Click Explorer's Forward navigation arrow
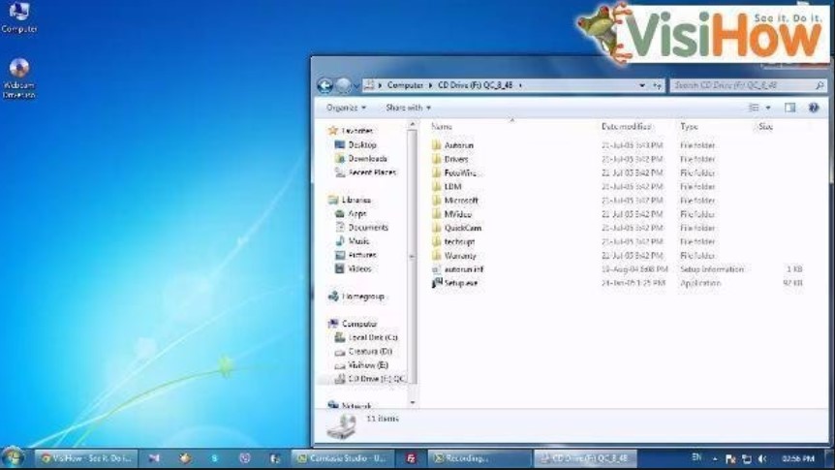This screenshot has height=470, width=835. (x=344, y=85)
